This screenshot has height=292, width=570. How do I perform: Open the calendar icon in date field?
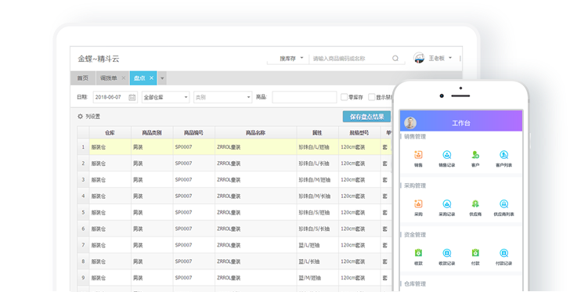[x=132, y=97]
